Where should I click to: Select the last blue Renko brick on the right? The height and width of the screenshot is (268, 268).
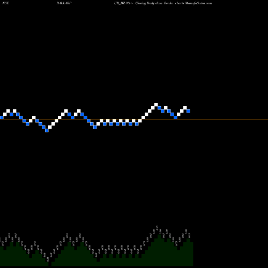coord(188,111)
